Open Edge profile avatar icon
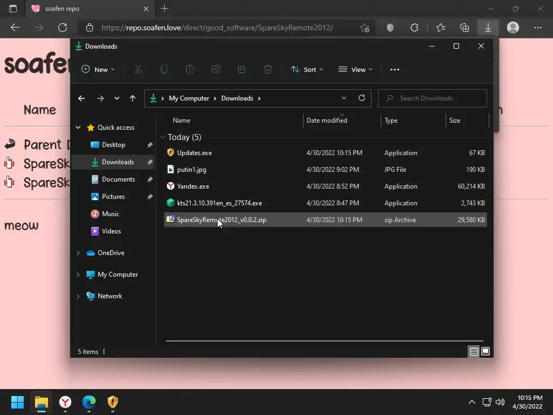Screen dimensions: 553x415 pos(513,28)
